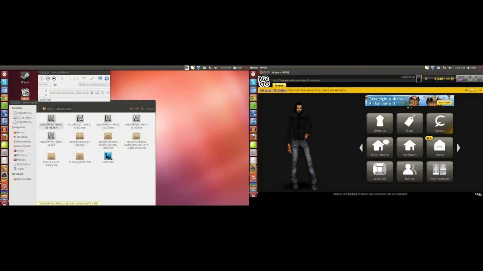The height and width of the screenshot is (271, 483).
Task: Select the LOIC-1.0.7.42-binary.zip file
Action: (x=51, y=160)
